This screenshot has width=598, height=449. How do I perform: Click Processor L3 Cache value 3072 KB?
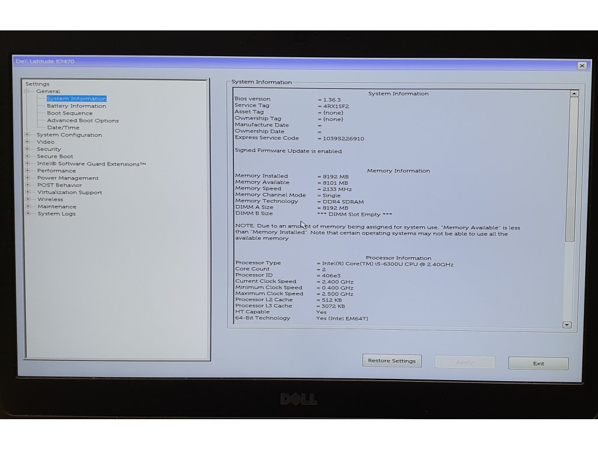pyautogui.click(x=333, y=306)
